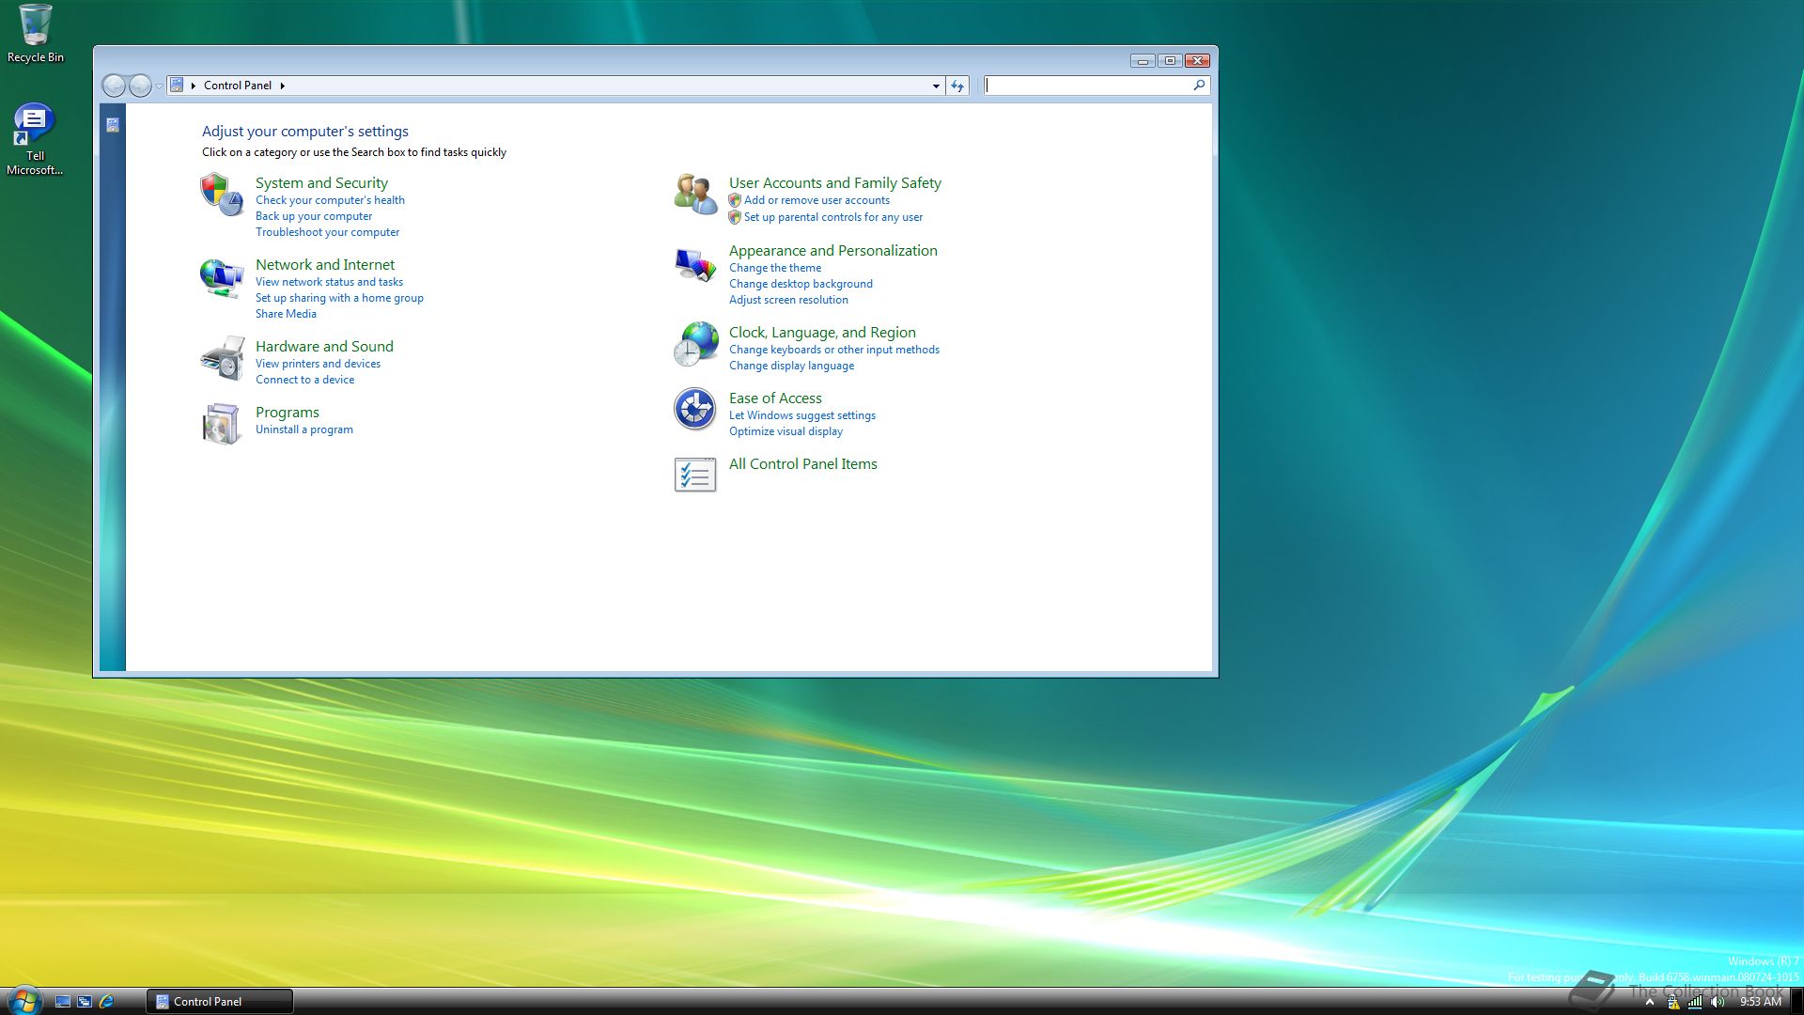
Task: Click the Back navigation arrow
Action: 114,86
